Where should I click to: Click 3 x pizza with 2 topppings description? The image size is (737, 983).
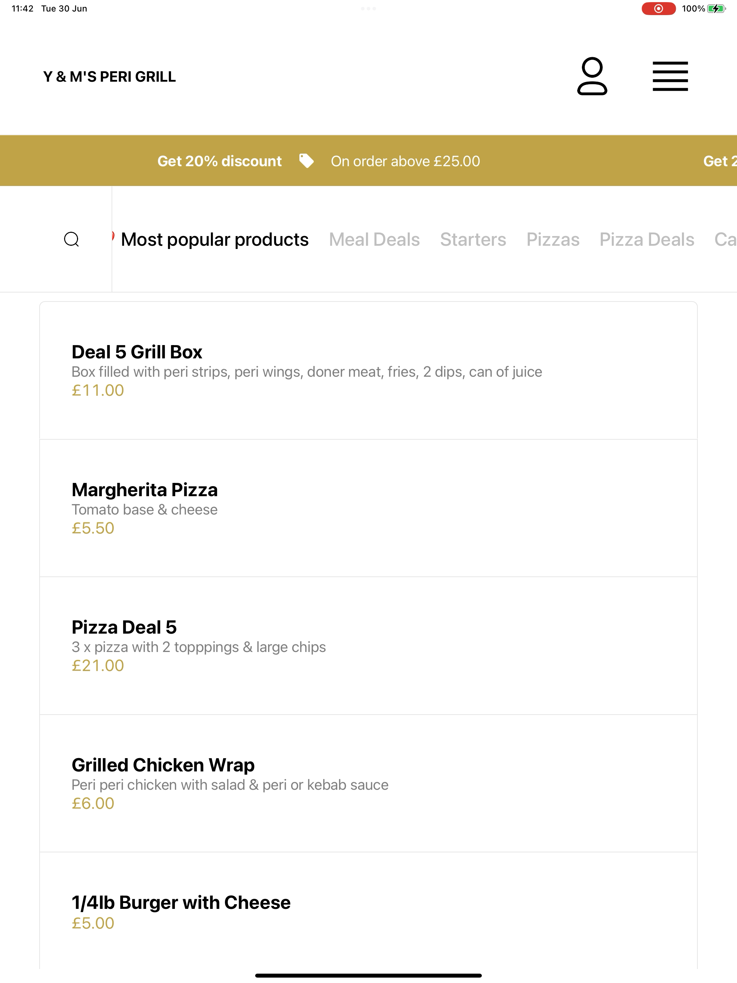click(199, 647)
